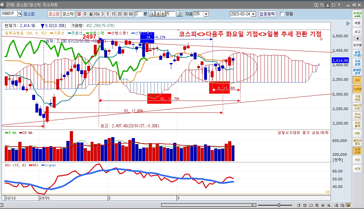
Task: Click the zoom magnifier icon in period toolbar
Action: [152, 14]
